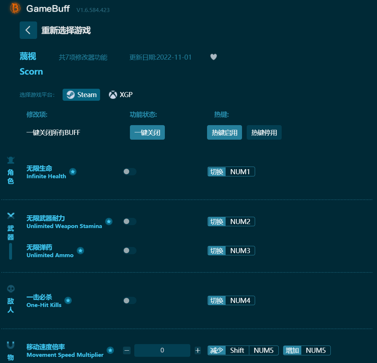Go back with the left arrow button
The height and width of the screenshot is (363, 377).
[28, 30]
